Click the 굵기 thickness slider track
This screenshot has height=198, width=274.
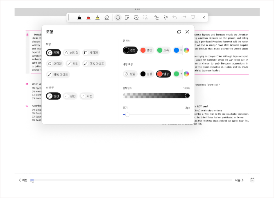click(x=156, y=115)
